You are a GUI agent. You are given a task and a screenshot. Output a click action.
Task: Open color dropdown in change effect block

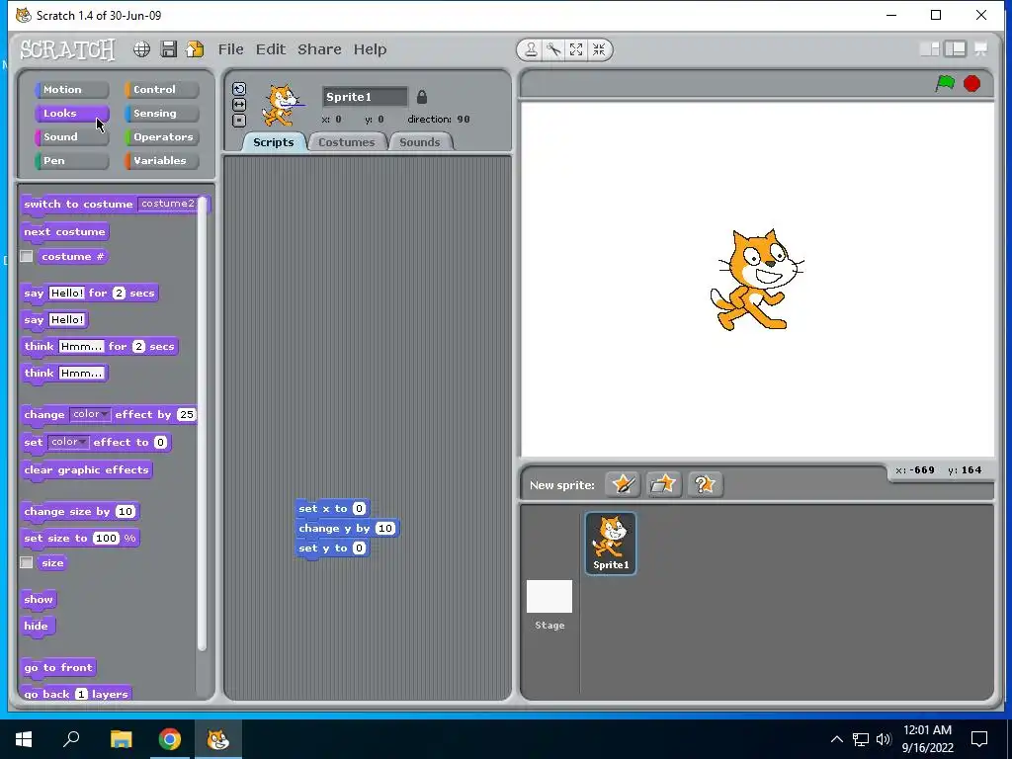click(90, 414)
